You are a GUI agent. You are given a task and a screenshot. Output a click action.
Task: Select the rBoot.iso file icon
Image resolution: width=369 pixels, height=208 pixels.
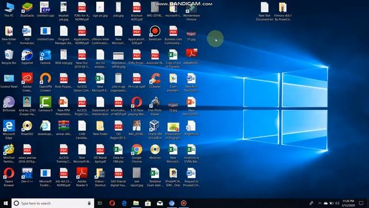pos(155,152)
